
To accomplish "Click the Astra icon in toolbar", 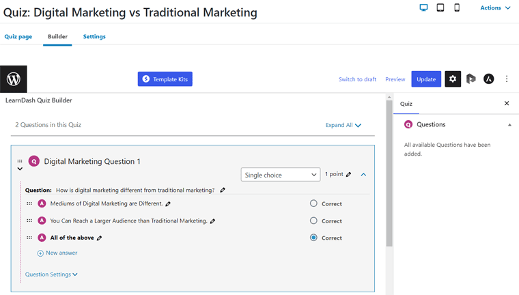I will click(x=489, y=79).
